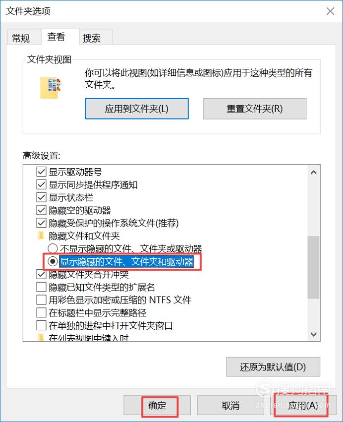Confirm with the 确定 button
This screenshot has height=422, width=343.
pyautogui.click(x=157, y=405)
